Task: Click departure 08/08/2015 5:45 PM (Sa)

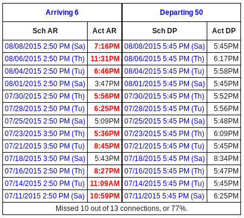Action: [165, 46]
